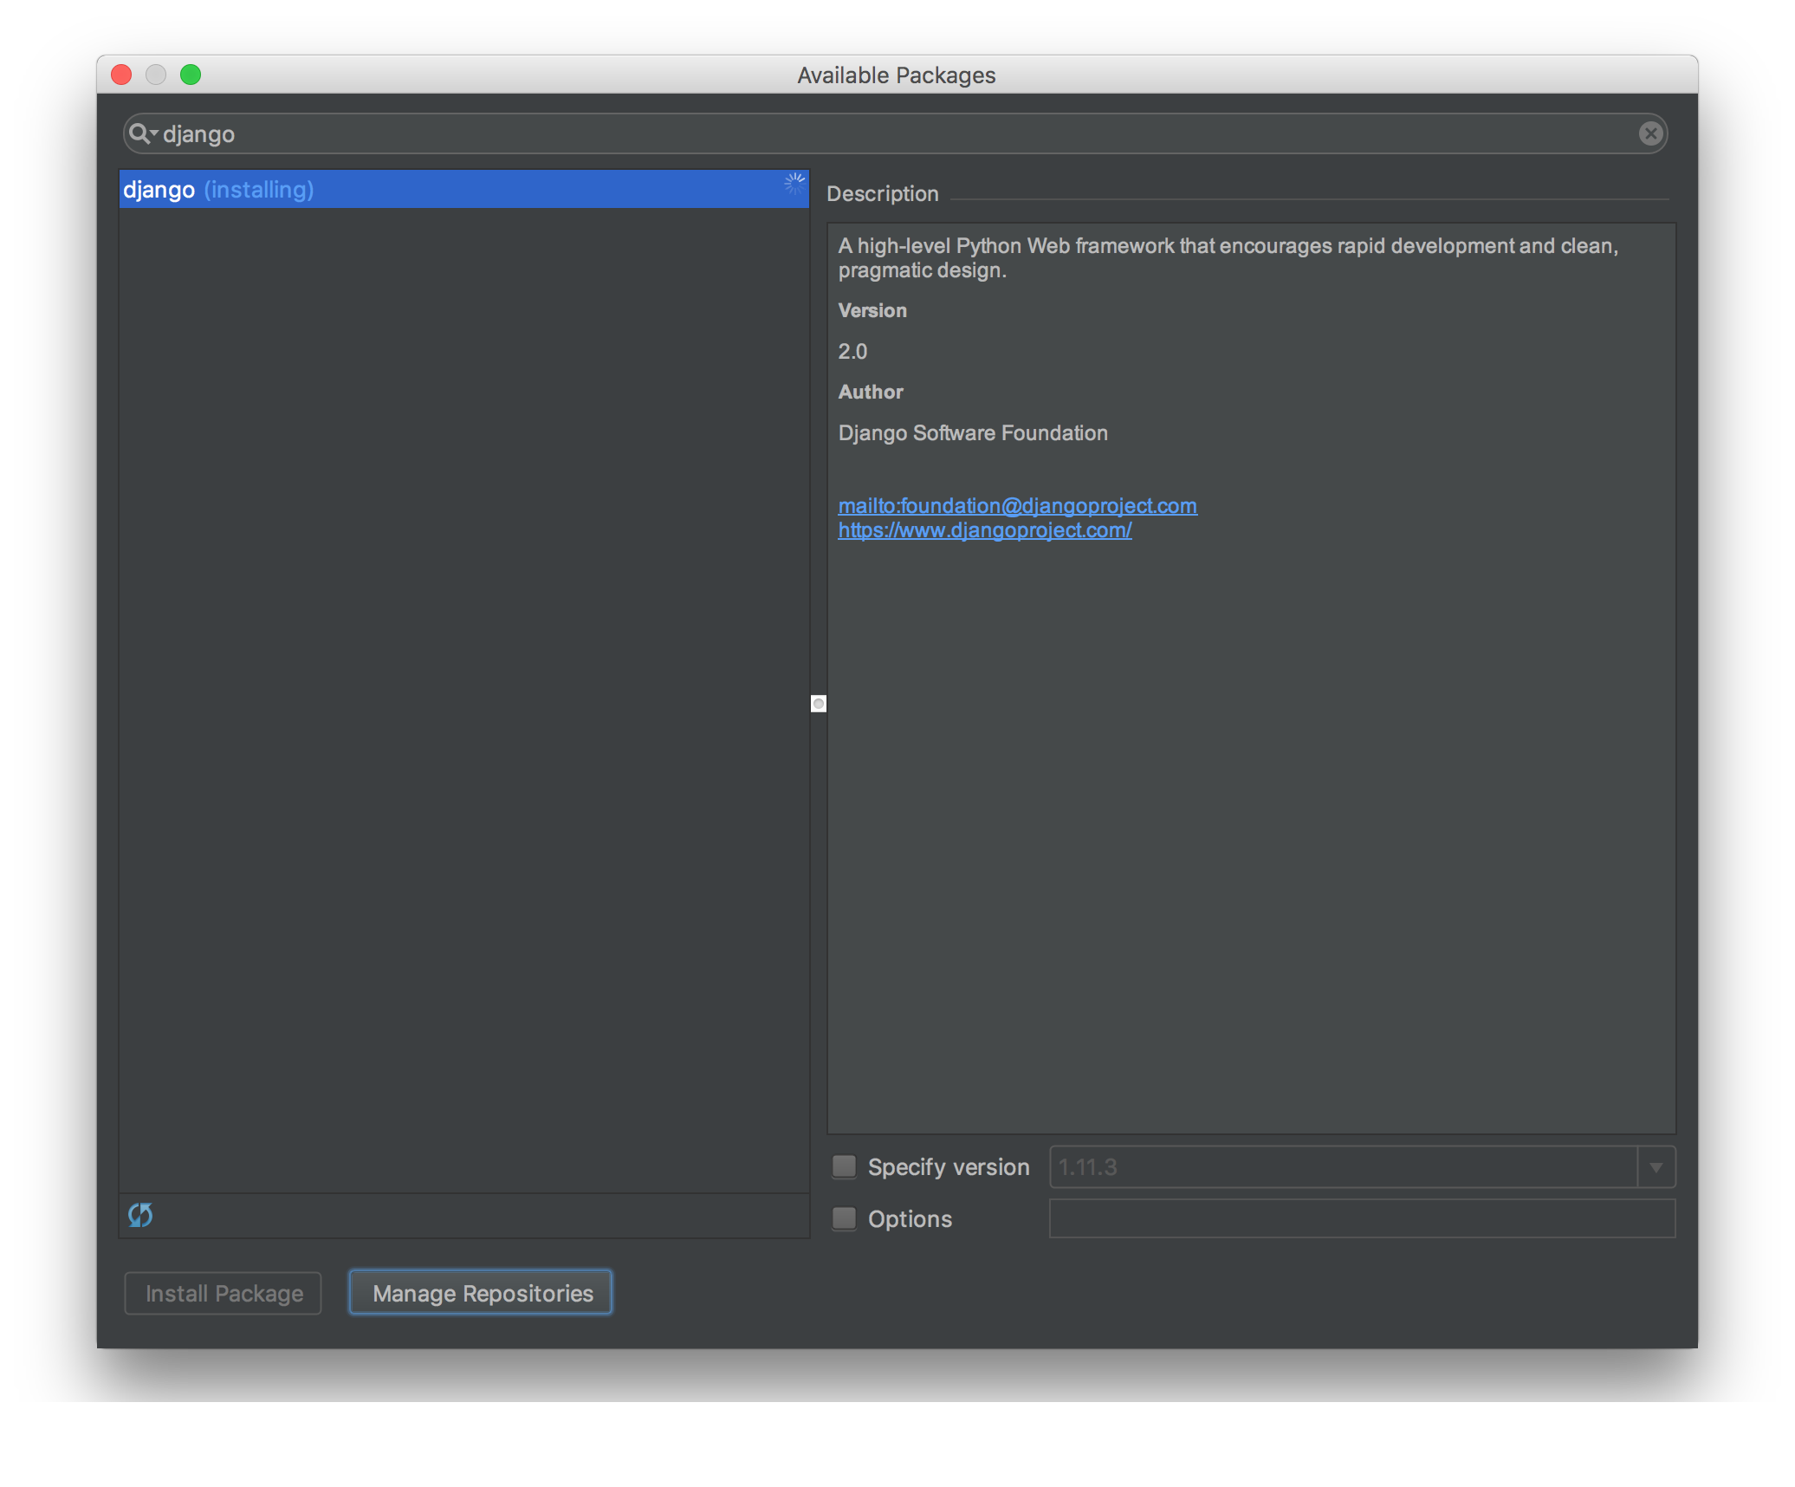The image size is (1795, 1487).
Task: Click the search magnifier icon
Action: [x=139, y=133]
